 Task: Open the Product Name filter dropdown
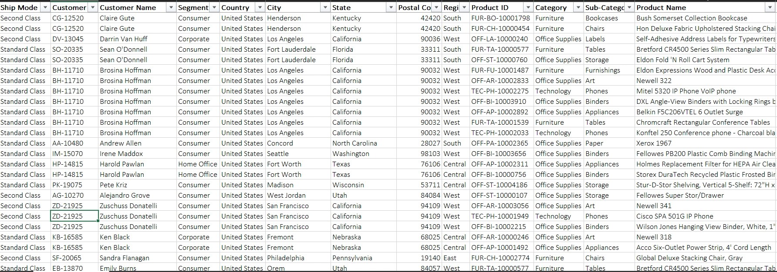(x=770, y=8)
